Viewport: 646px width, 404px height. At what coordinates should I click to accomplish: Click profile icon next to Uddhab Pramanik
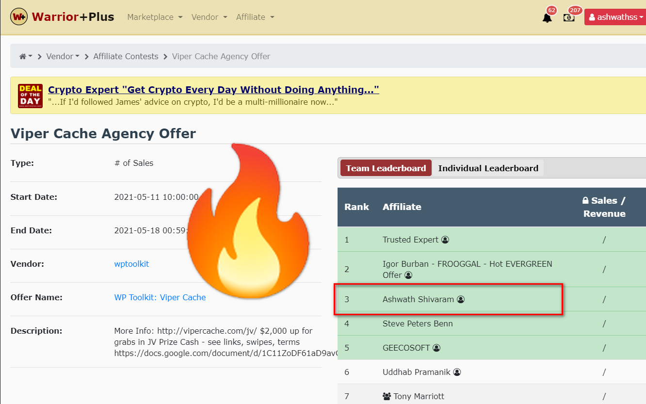(x=457, y=372)
